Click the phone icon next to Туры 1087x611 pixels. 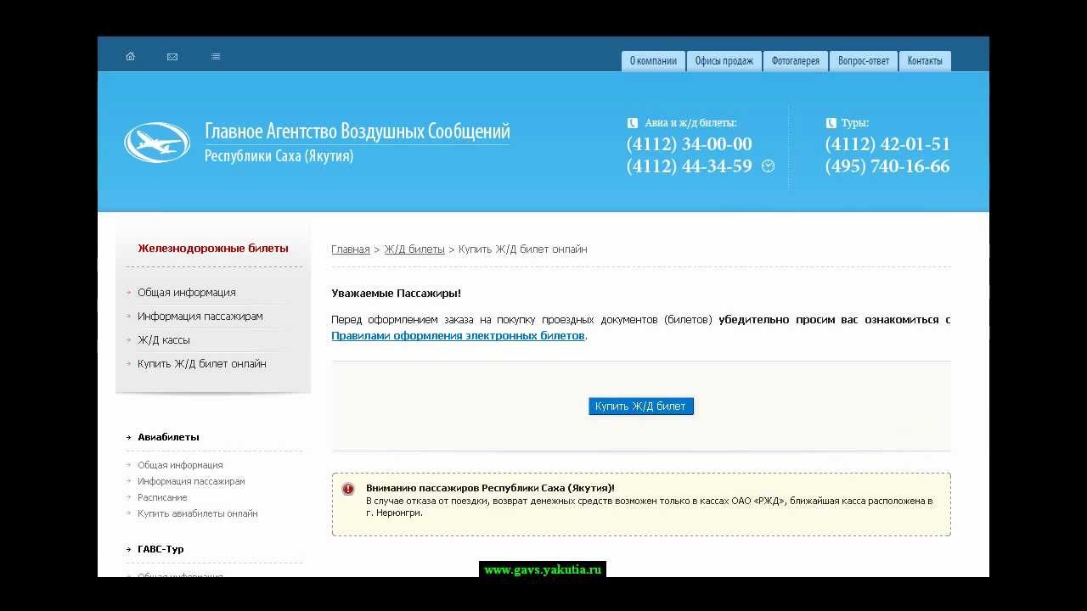(x=831, y=123)
